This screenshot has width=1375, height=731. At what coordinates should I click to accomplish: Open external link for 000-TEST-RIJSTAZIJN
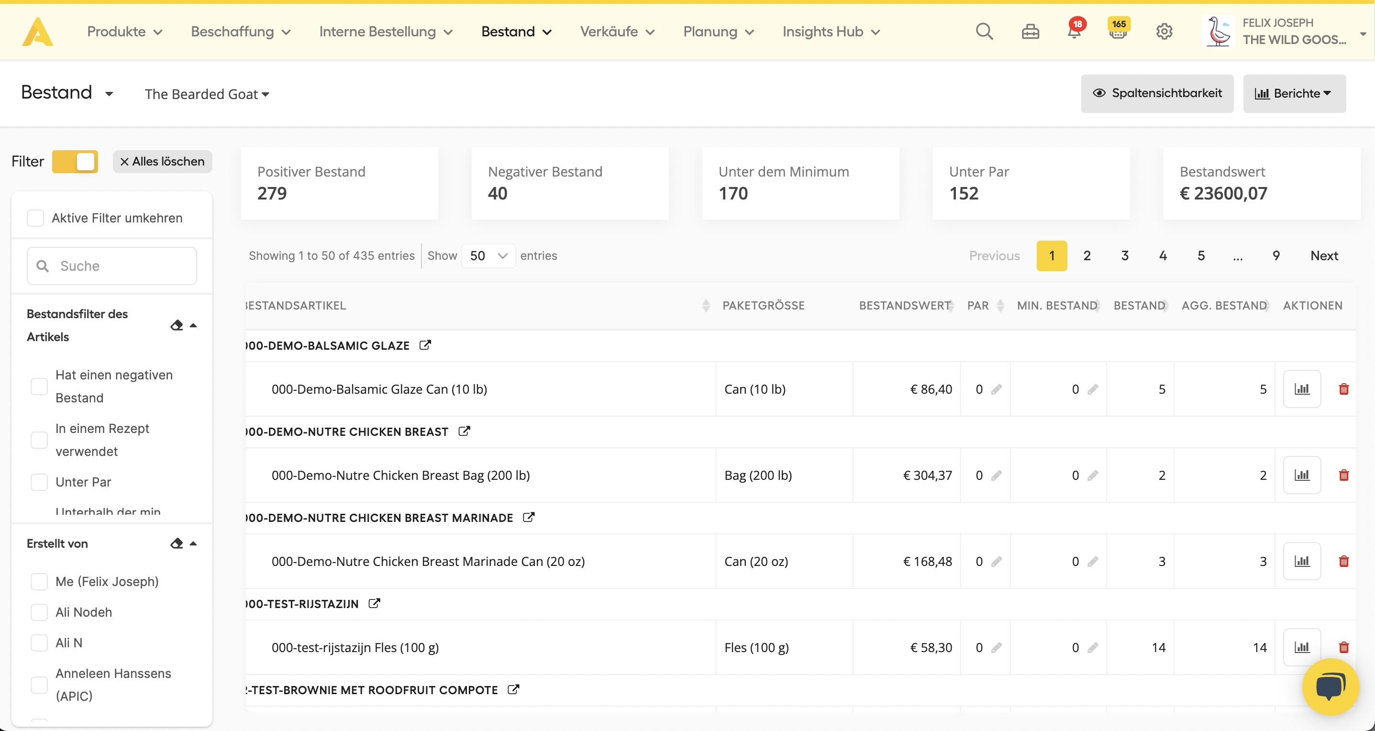[x=374, y=603]
